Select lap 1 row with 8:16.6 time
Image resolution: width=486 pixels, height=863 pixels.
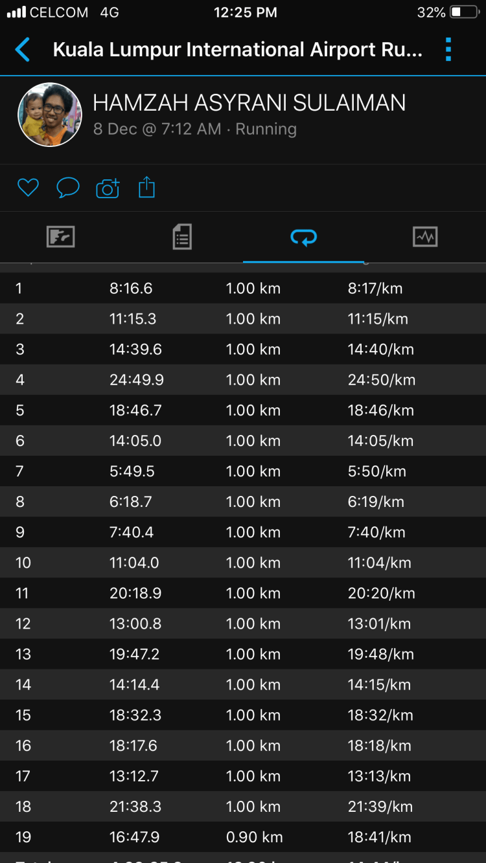point(243,288)
